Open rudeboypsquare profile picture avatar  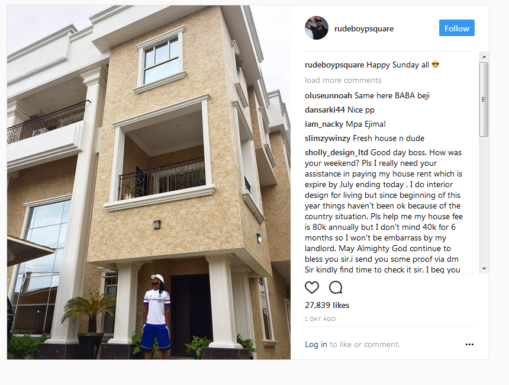(x=317, y=28)
